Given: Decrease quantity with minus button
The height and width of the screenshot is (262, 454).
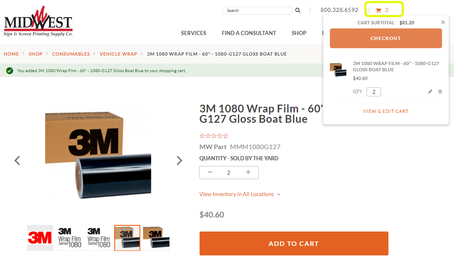Looking at the screenshot, I should point(210,173).
